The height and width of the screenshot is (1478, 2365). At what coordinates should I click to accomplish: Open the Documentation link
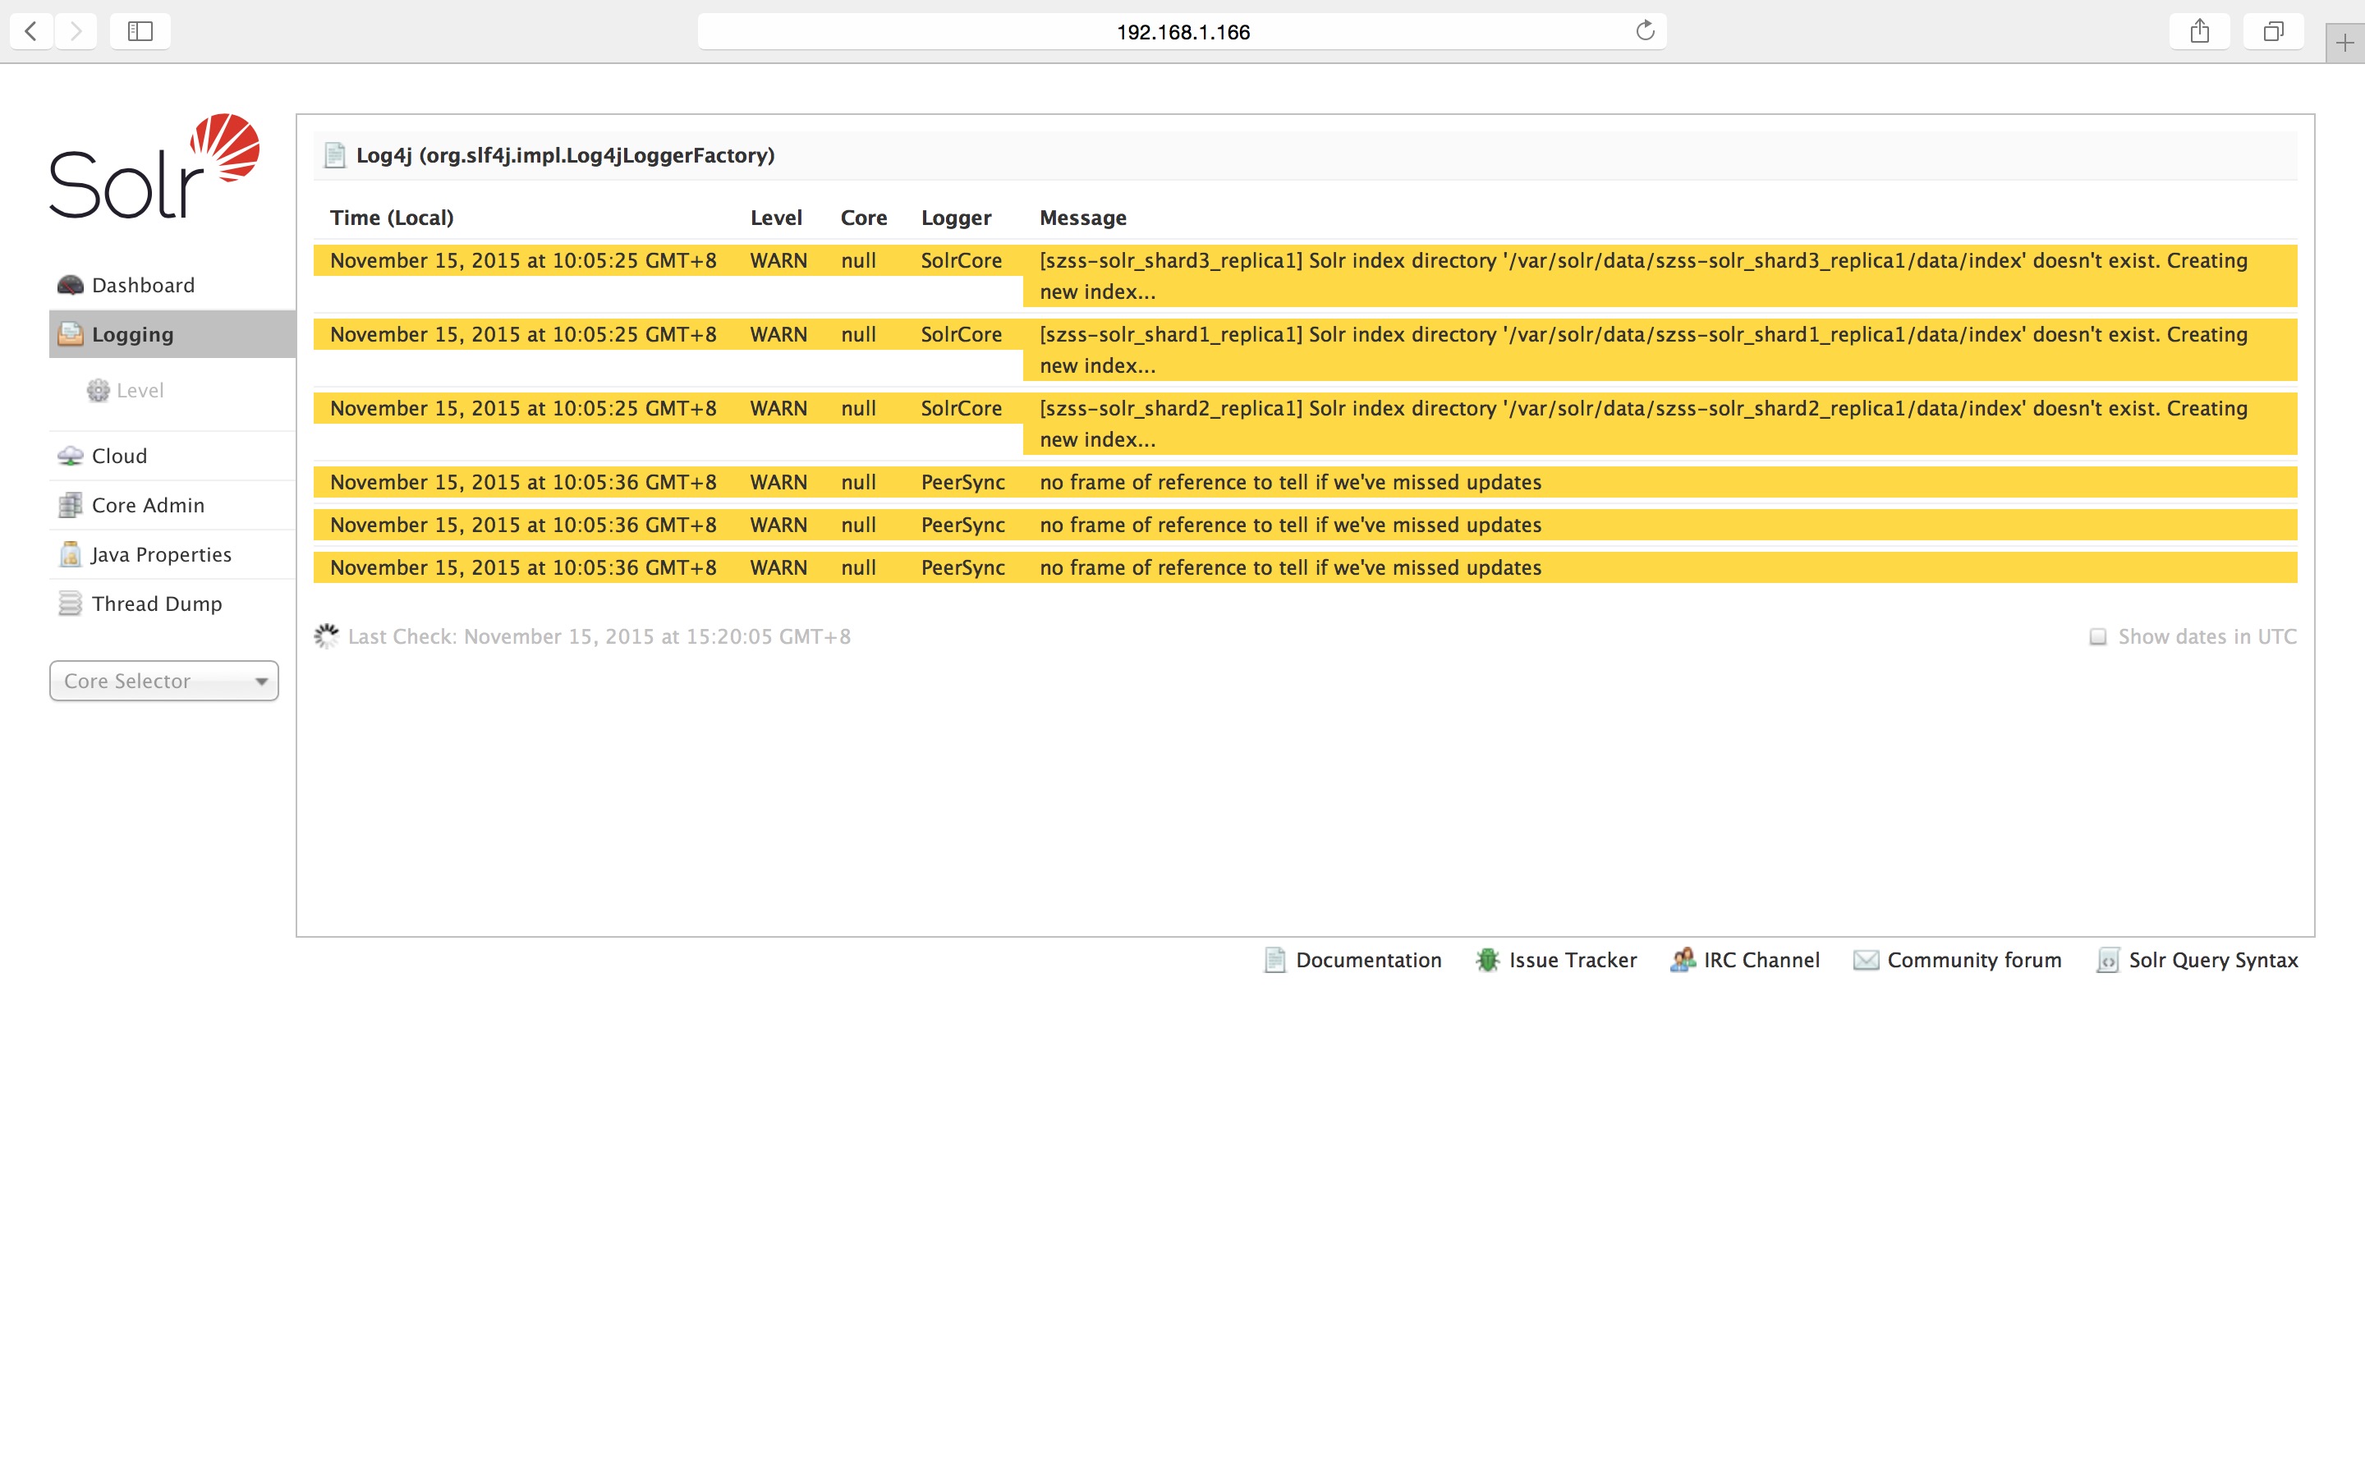[1368, 960]
